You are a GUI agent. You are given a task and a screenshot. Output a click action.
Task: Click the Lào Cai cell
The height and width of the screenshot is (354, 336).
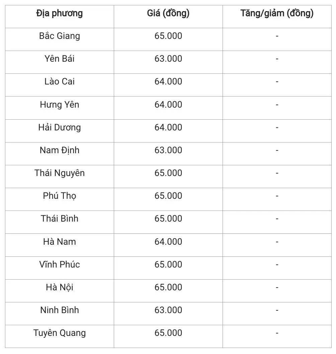pyautogui.click(x=60, y=81)
